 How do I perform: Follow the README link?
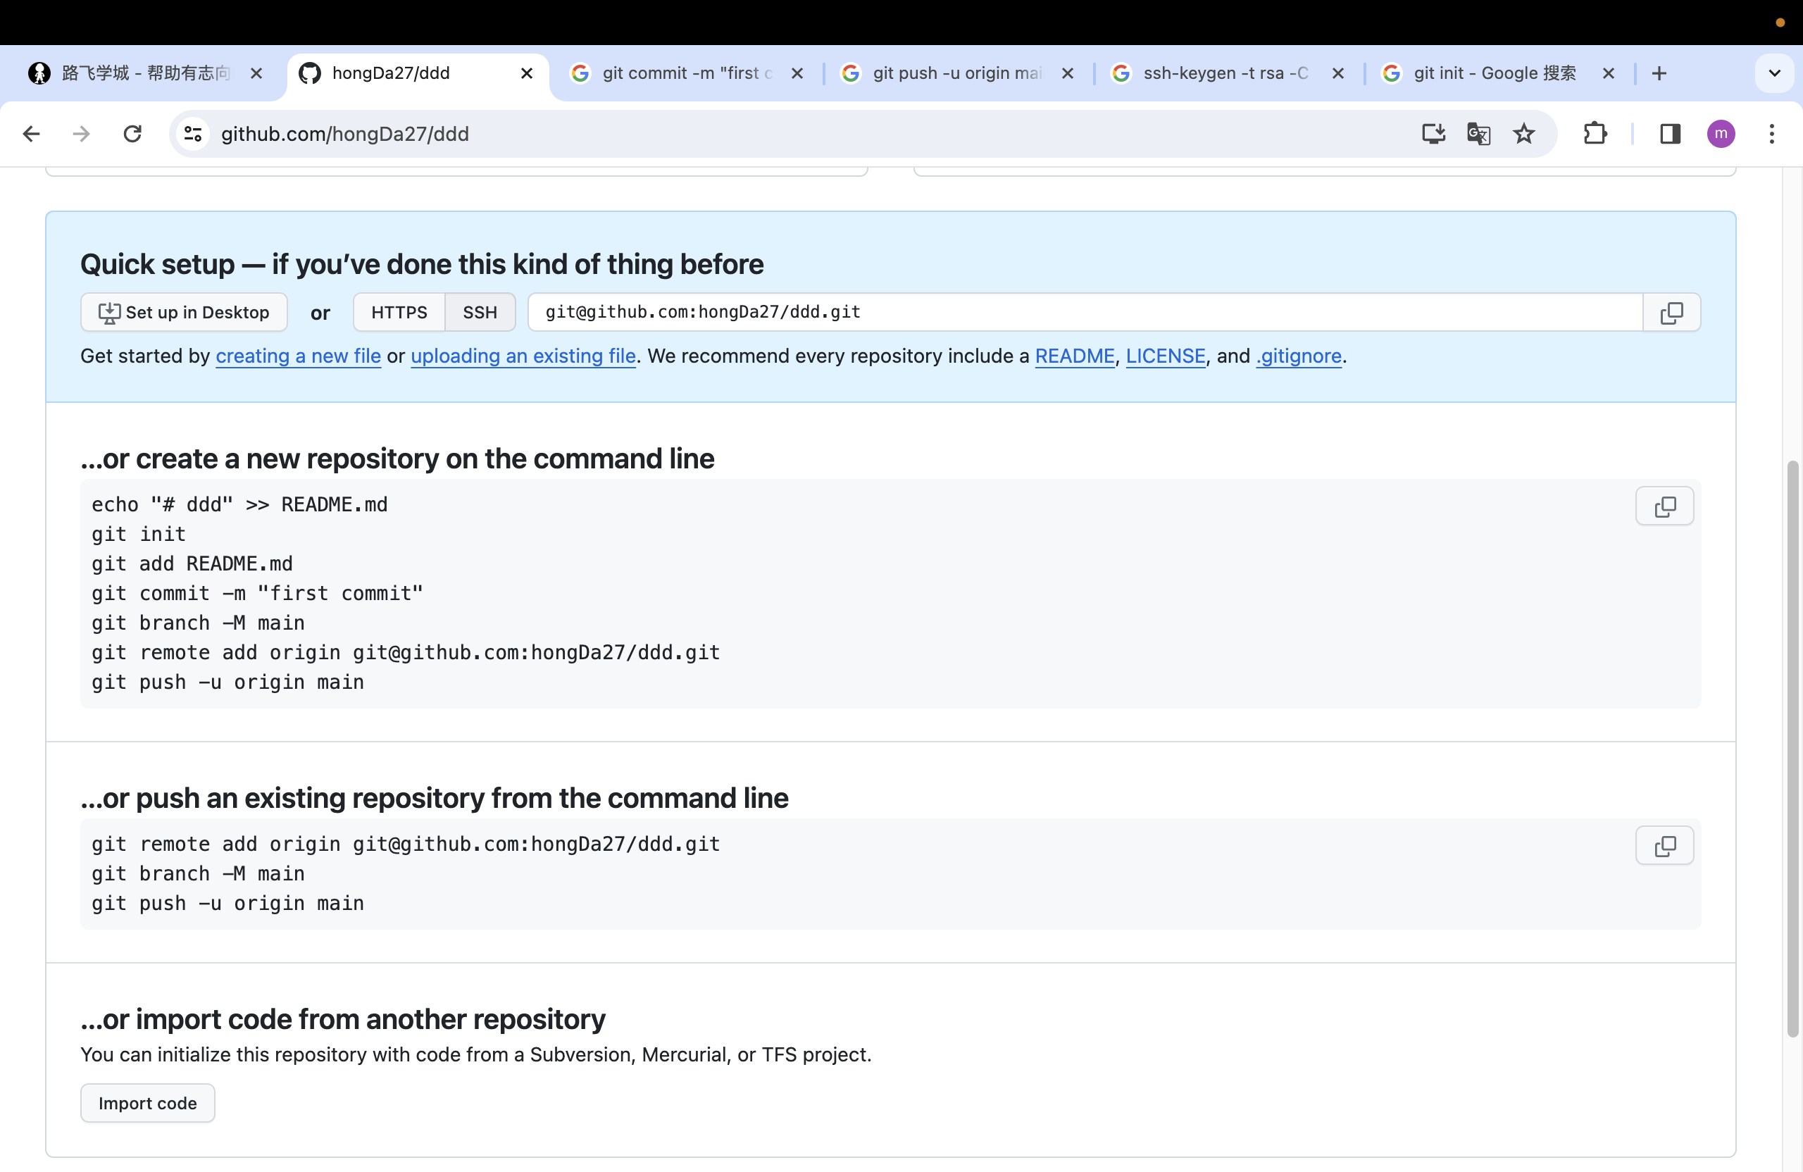(x=1074, y=356)
